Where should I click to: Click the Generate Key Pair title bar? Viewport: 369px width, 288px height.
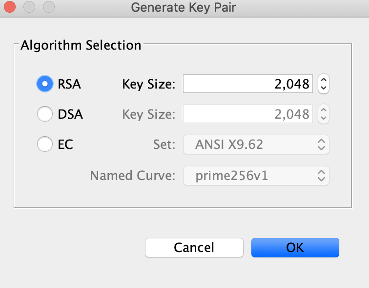click(184, 7)
